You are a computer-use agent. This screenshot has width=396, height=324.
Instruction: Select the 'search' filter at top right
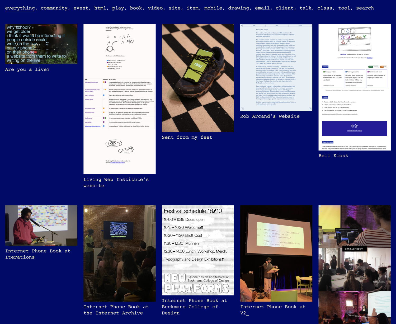coord(365,8)
